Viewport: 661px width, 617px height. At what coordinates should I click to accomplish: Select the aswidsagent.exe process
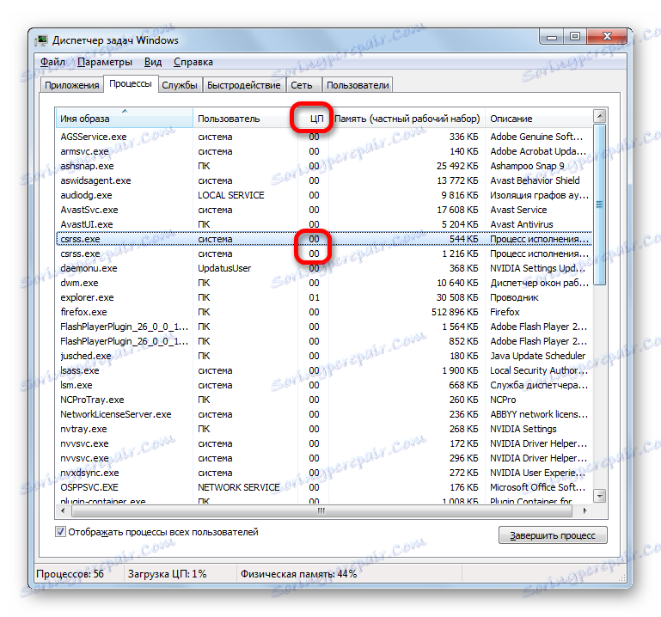(324, 180)
